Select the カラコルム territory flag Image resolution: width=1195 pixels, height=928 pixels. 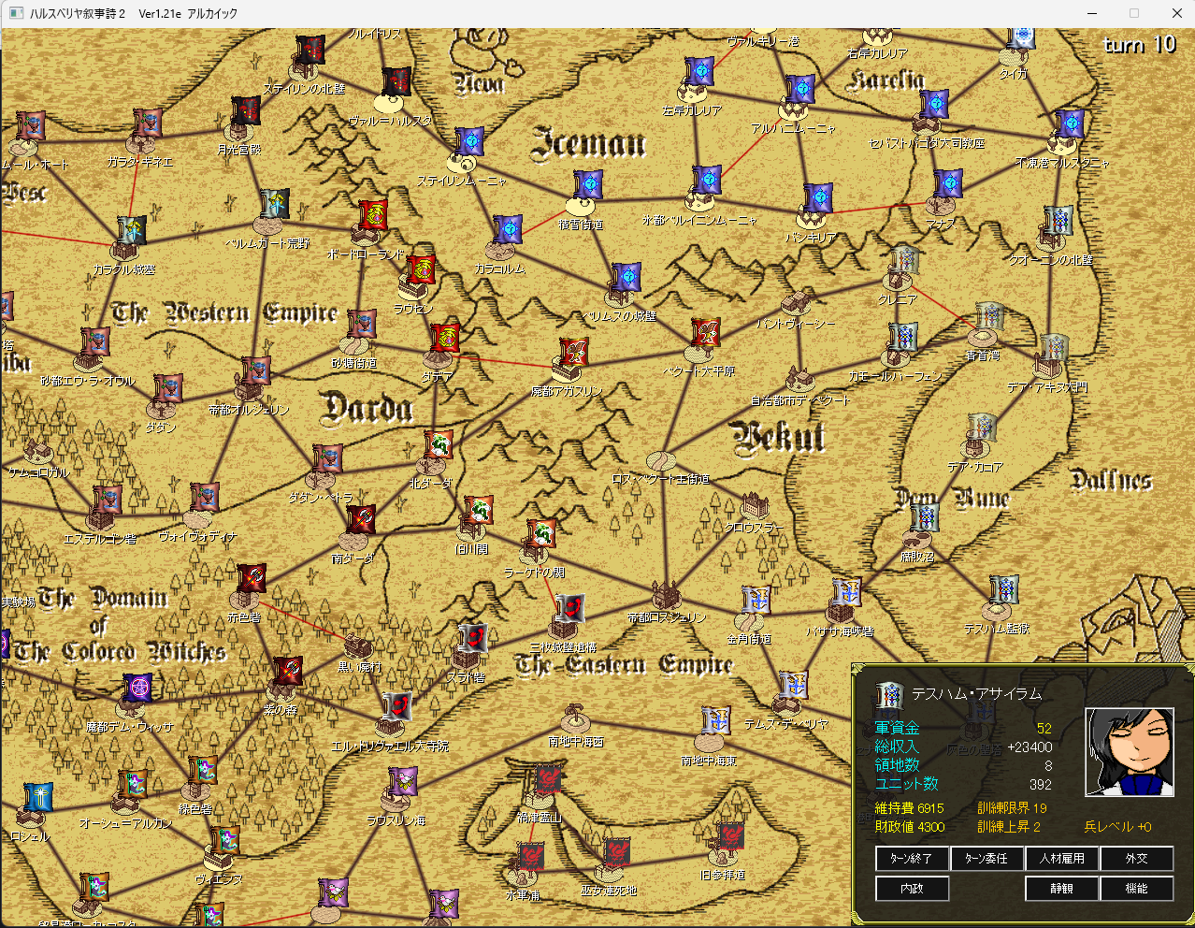508,230
